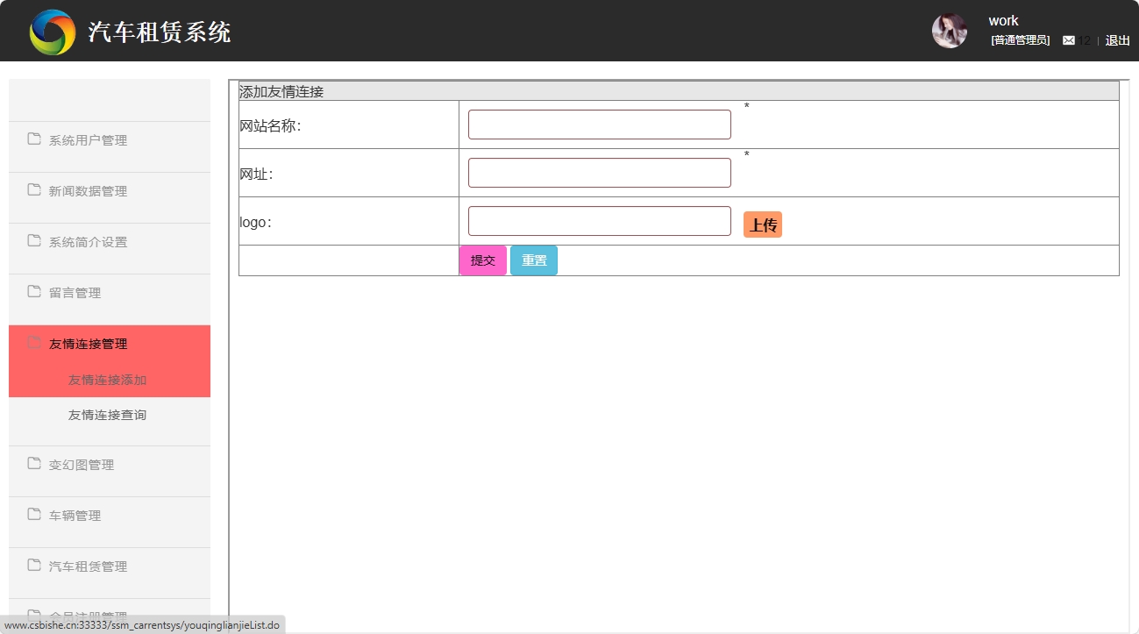
Task: Click the 添加友情连接 form heading
Action: (x=281, y=91)
